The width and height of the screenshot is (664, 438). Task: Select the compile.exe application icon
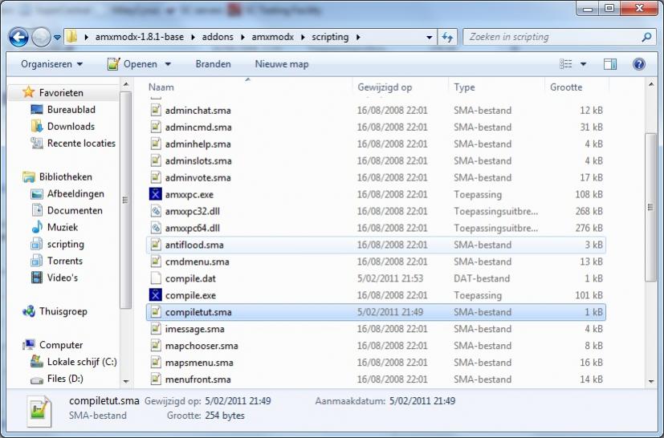tap(156, 295)
